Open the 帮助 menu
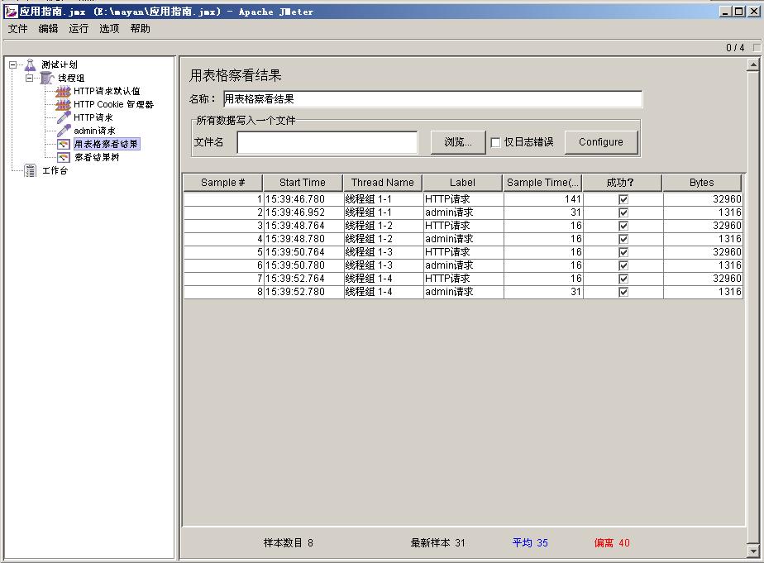 [140, 29]
